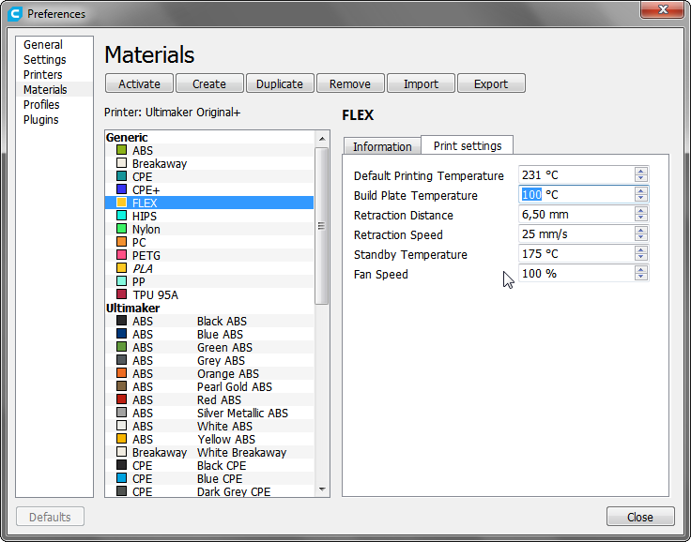Select the Grey ABS material
The height and width of the screenshot is (542, 691).
click(x=209, y=361)
